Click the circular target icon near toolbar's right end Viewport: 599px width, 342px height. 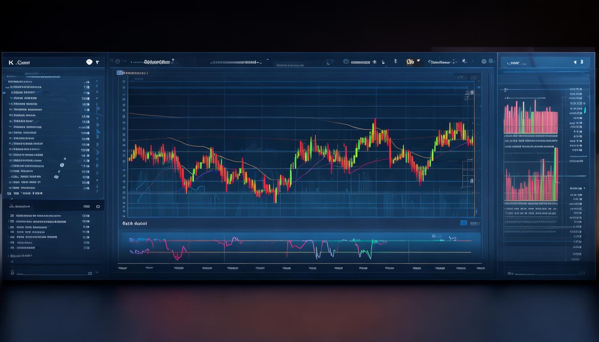pos(484,61)
